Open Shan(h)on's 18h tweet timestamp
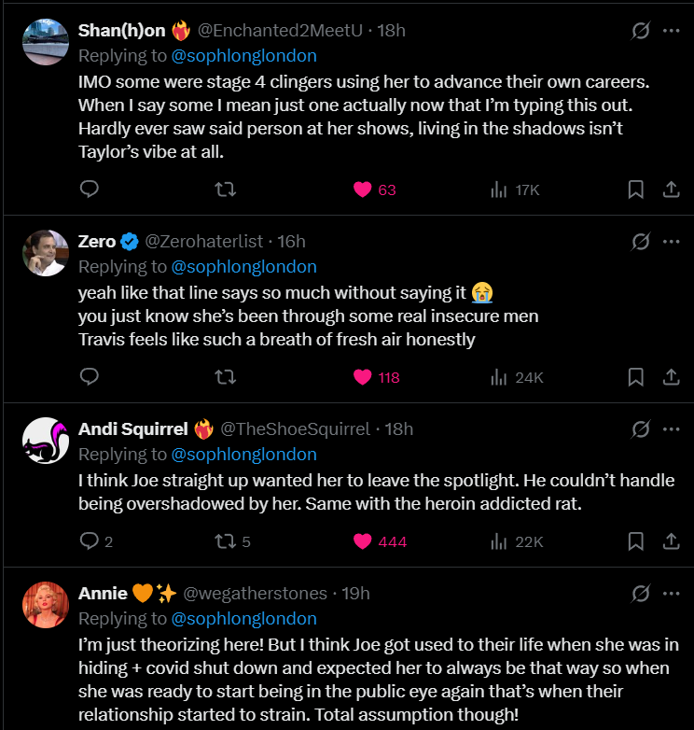 tap(391, 31)
